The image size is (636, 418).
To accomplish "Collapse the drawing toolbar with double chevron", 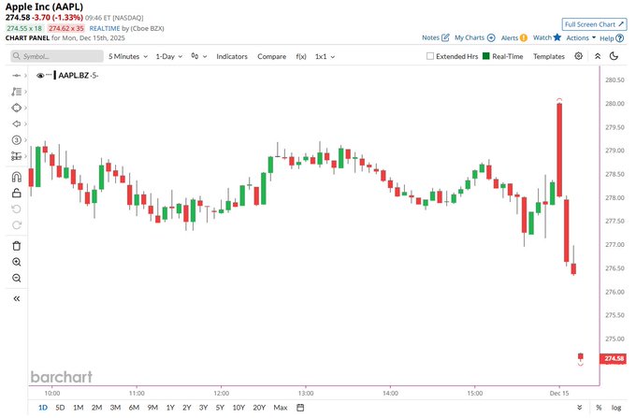I will [17, 299].
